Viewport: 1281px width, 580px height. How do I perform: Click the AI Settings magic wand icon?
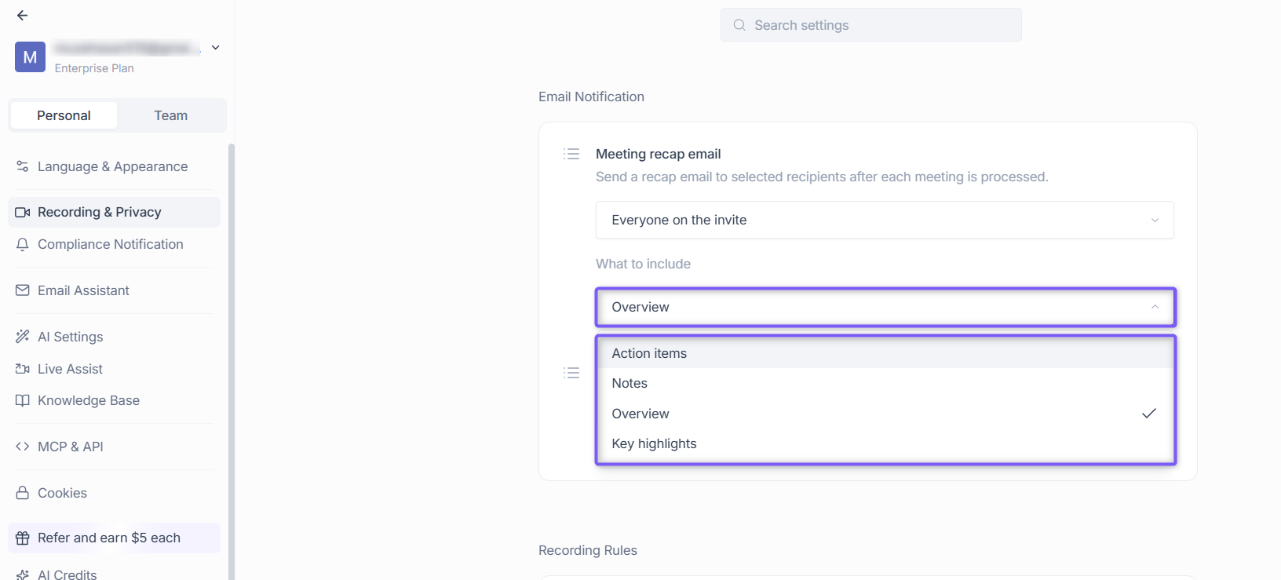(x=23, y=337)
